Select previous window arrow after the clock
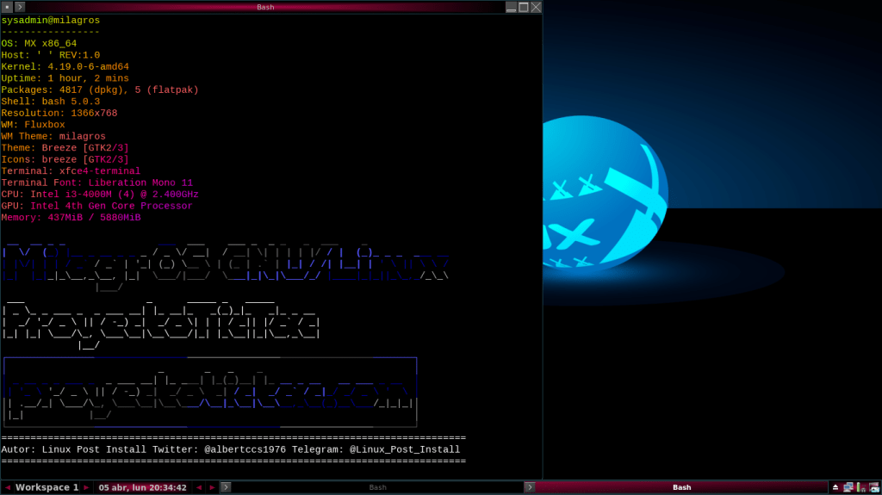The height and width of the screenshot is (495, 882). click(199, 487)
